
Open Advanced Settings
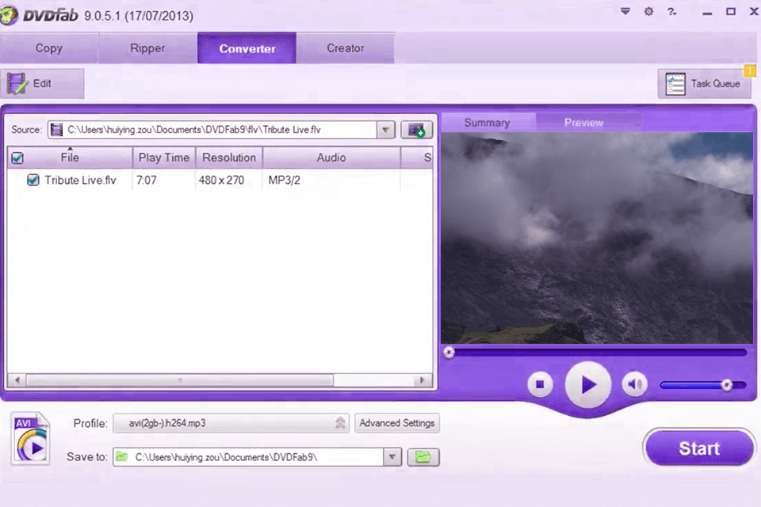point(396,423)
